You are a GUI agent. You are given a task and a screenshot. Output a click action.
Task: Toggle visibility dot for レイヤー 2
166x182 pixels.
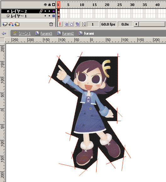pos(45,11)
